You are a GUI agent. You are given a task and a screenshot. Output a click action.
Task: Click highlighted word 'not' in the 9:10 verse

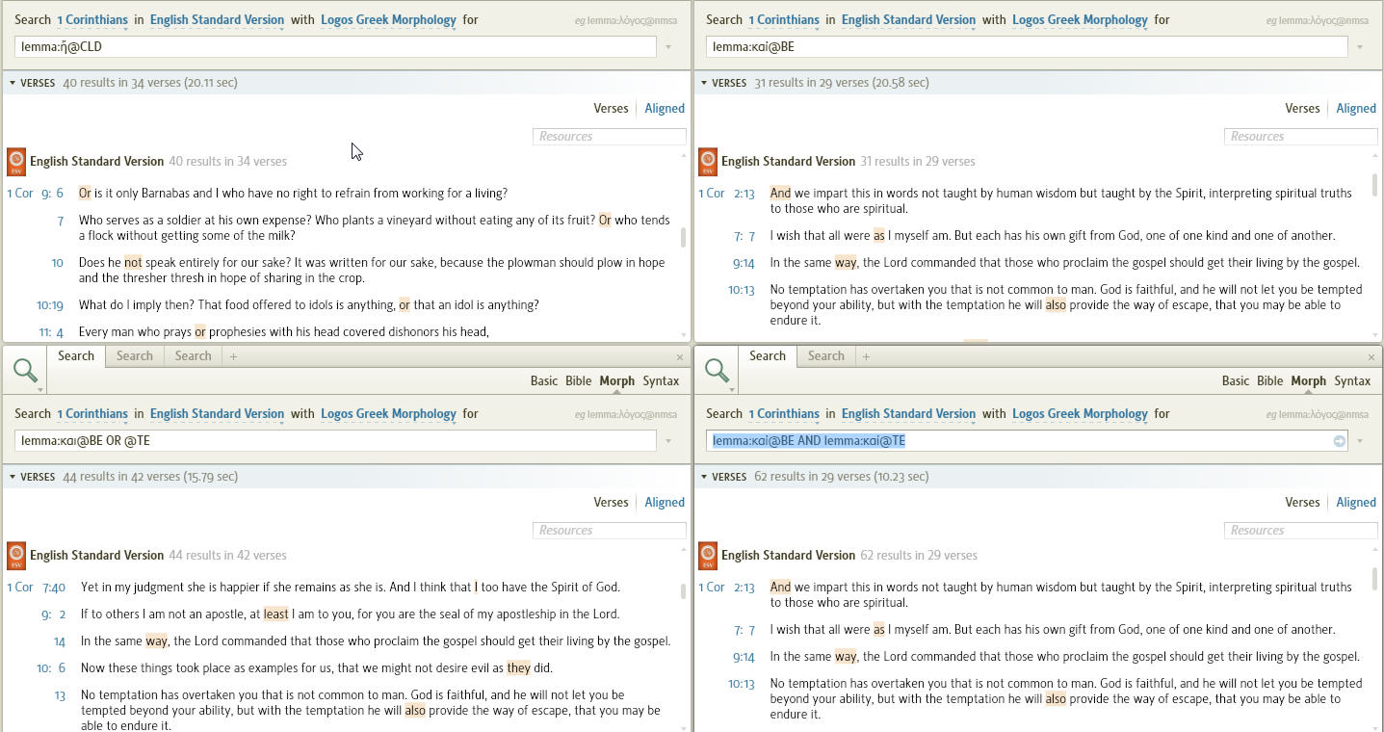coord(133,263)
